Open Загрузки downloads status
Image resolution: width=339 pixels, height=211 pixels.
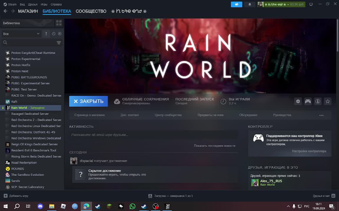pos(170,196)
